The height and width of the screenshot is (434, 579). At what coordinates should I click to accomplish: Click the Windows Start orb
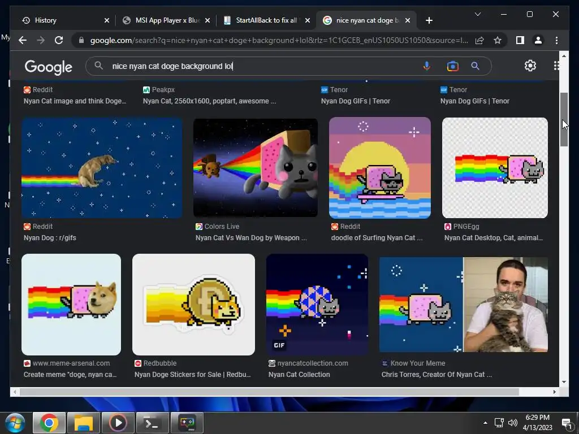click(x=15, y=423)
